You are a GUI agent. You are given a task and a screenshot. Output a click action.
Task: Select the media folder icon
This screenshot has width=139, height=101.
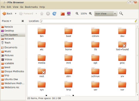[x=42, y=58]
